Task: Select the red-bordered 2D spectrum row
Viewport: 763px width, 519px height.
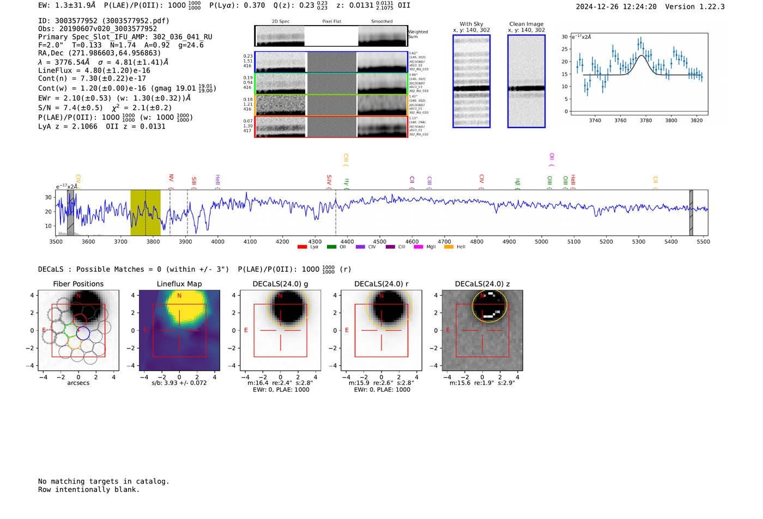Action: coord(331,126)
